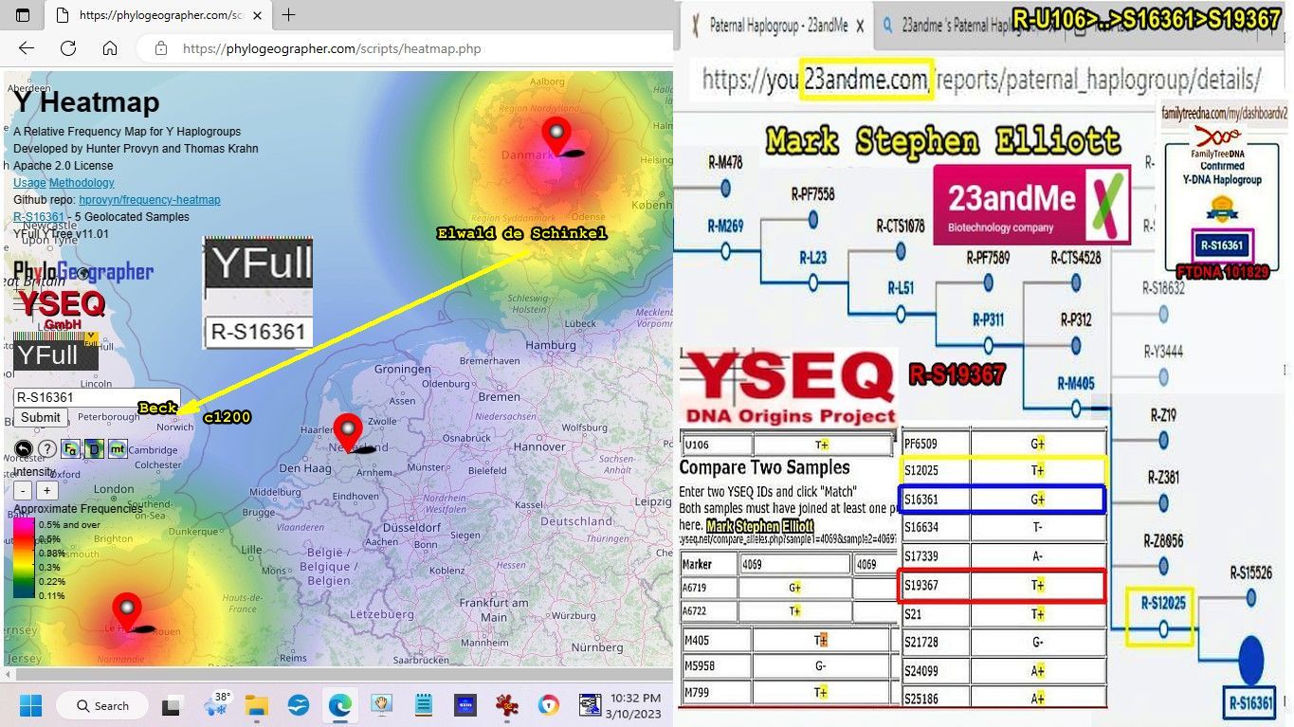This screenshot has width=1294, height=727.
Task: Click the M405 marker row
Action: click(x=787, y=640)
